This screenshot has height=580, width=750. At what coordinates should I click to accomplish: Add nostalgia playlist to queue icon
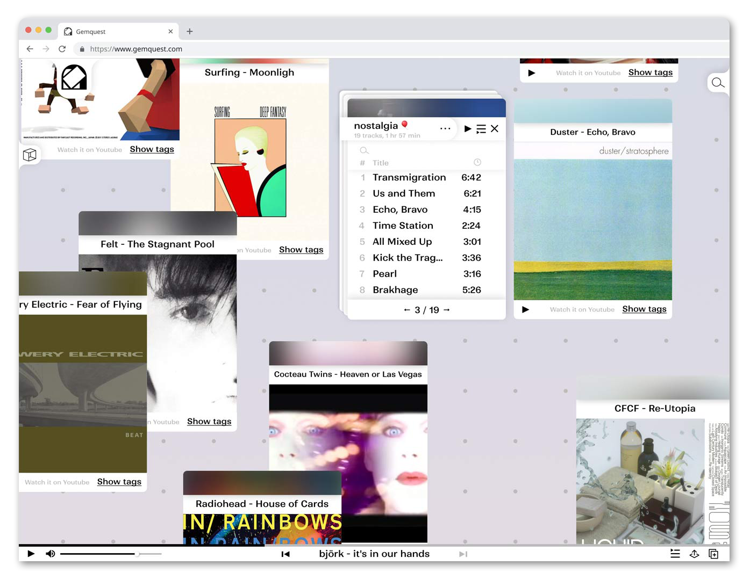(x=481, y=129)
